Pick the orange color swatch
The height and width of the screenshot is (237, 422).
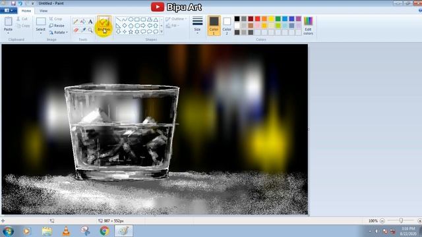click(264, 18)
